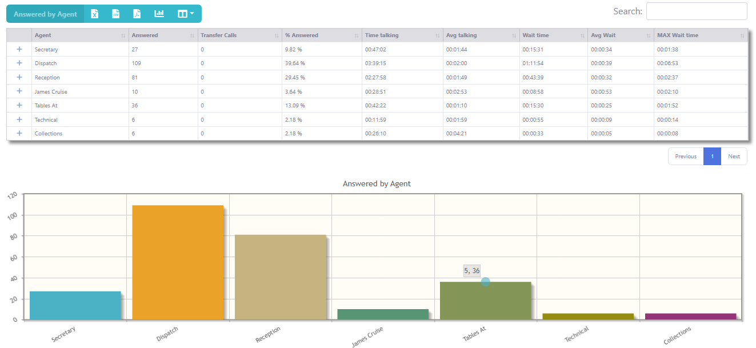Click the orange Dispatch bar in chart
The height and width of the screenshot is (348, 756).
click(178, 262)
